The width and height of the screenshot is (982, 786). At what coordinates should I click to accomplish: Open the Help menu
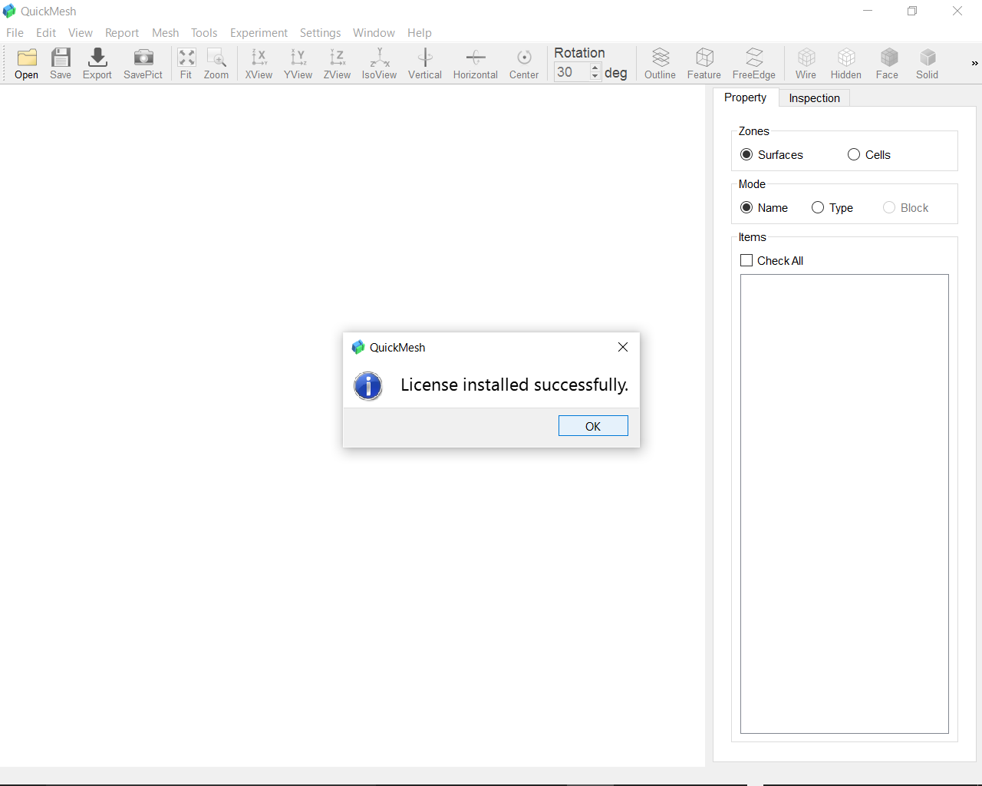(x=420, y=32)
